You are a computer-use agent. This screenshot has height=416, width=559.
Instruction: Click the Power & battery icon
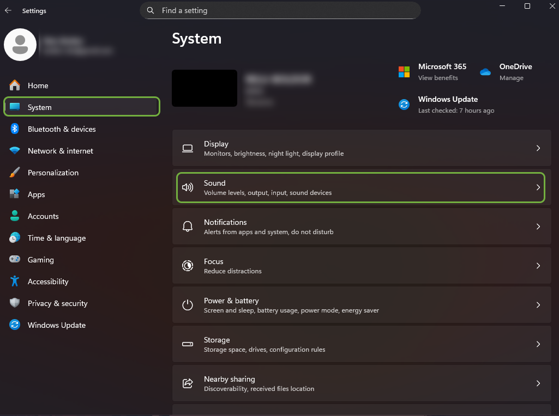(x=188, y=305)
